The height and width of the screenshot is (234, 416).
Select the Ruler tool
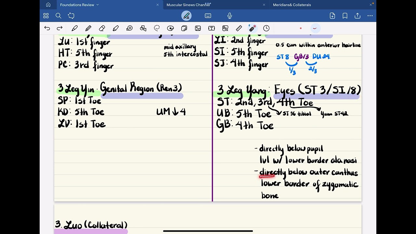[x=239, y=28]
